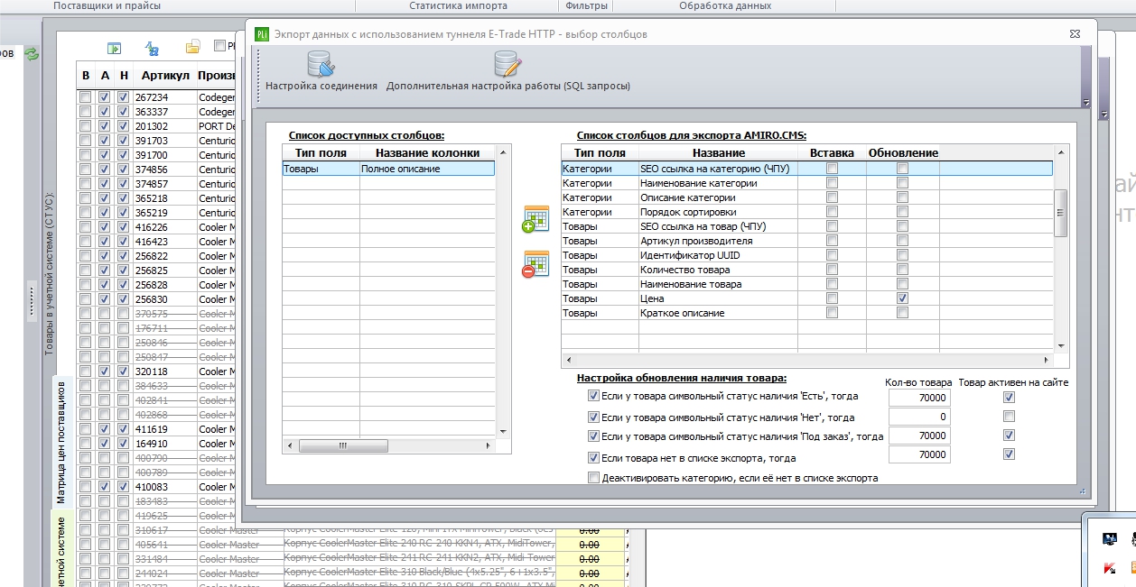Toggle active-on-site for status 'Есть'
Screen dimensions: 1136x587
point(1009,397)
